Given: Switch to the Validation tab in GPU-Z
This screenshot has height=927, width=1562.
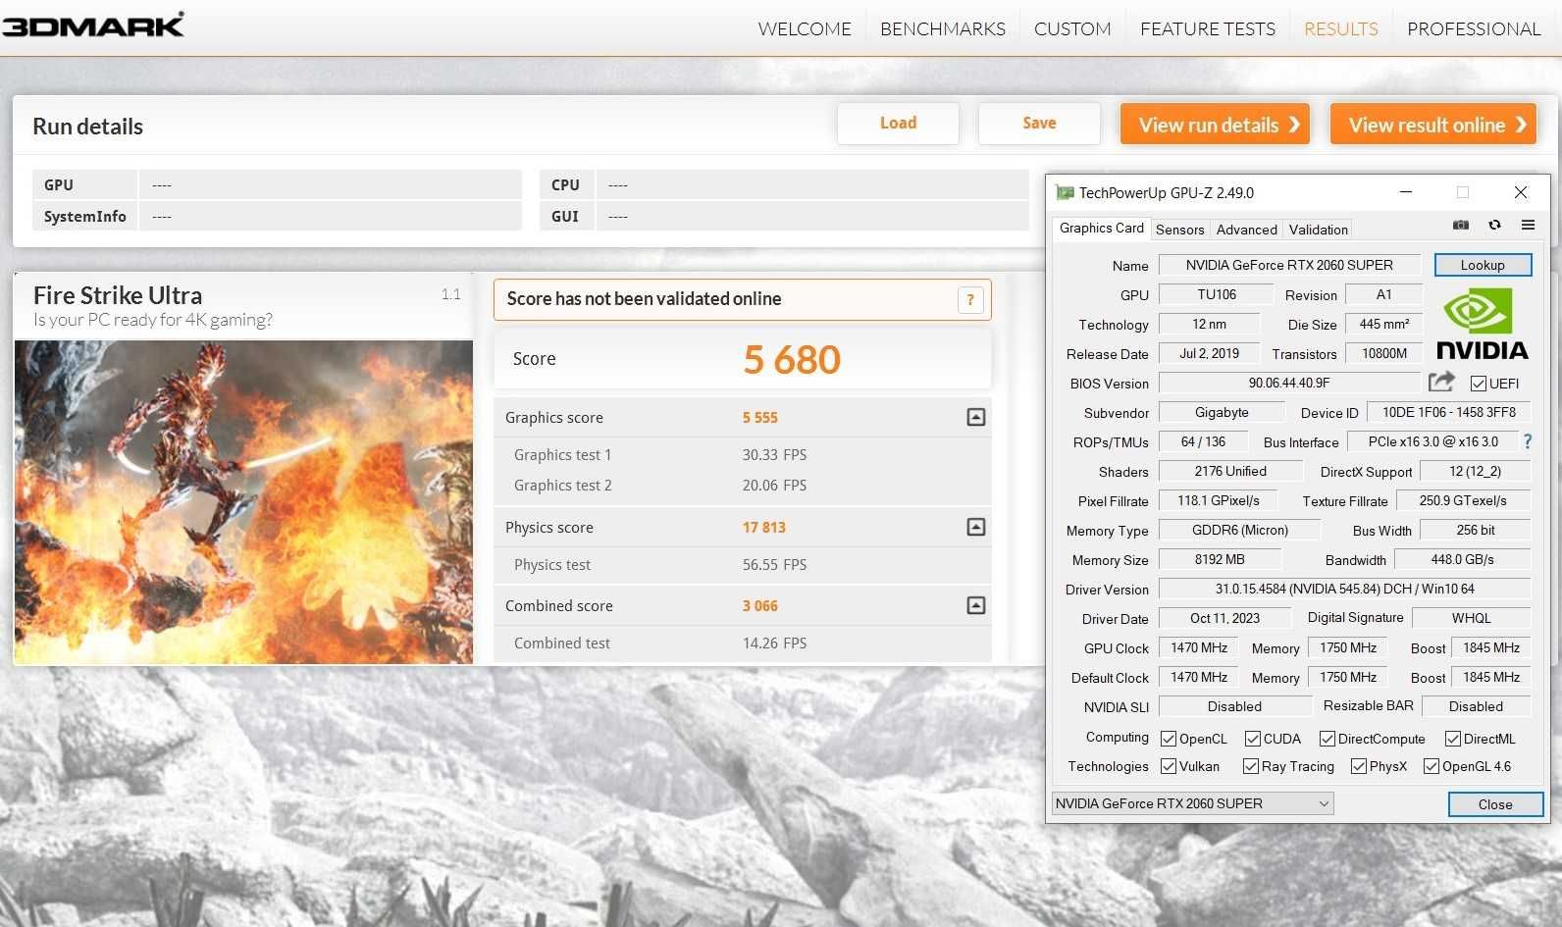Looking at the screenshot, I should [1318, 230].
